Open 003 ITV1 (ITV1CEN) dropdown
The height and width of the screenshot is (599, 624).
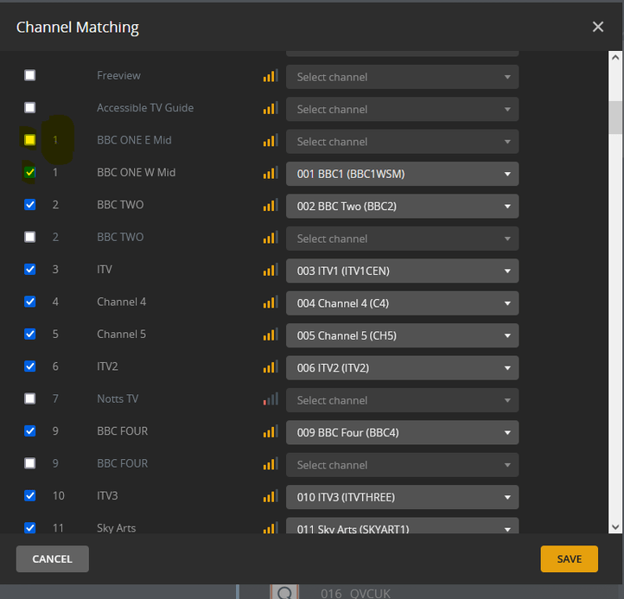[402, 271]
